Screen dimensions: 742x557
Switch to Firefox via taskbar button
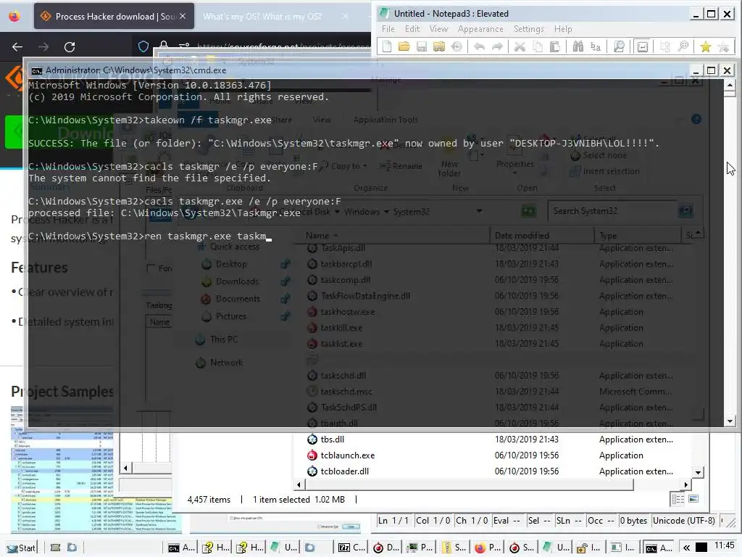488,548
